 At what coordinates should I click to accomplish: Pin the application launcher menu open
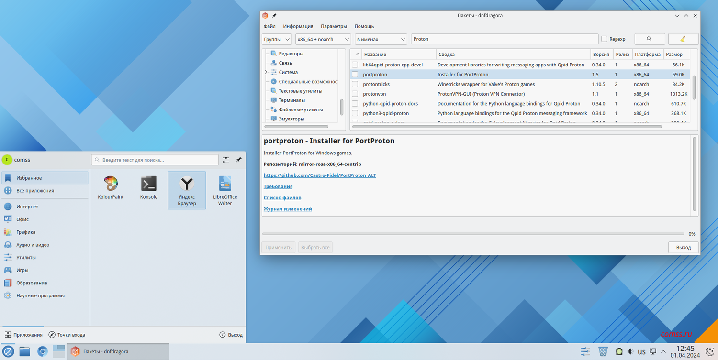pos(238,160)
